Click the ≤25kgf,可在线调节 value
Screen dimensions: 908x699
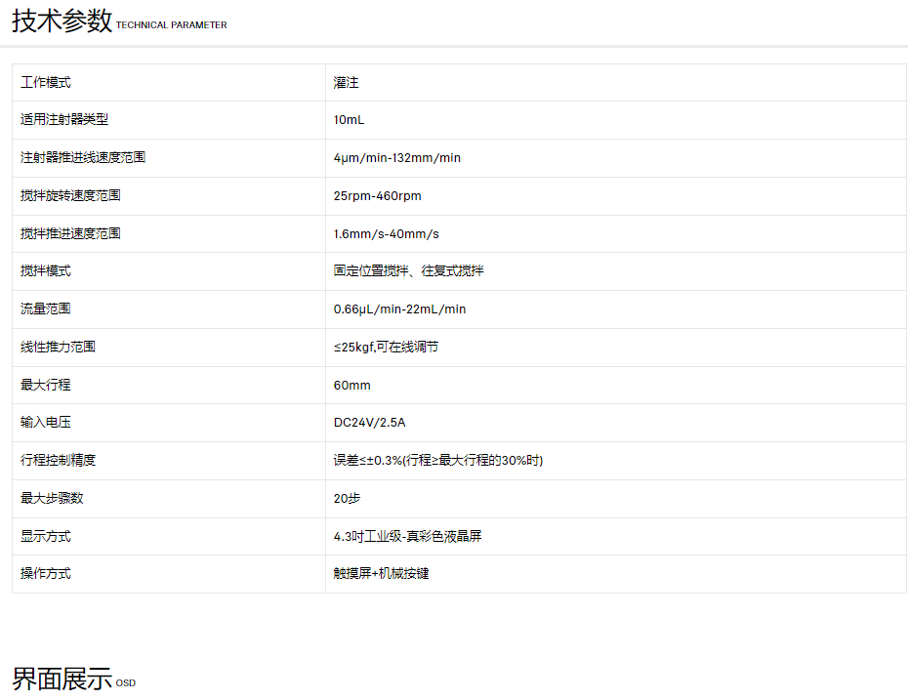[386, 347]
